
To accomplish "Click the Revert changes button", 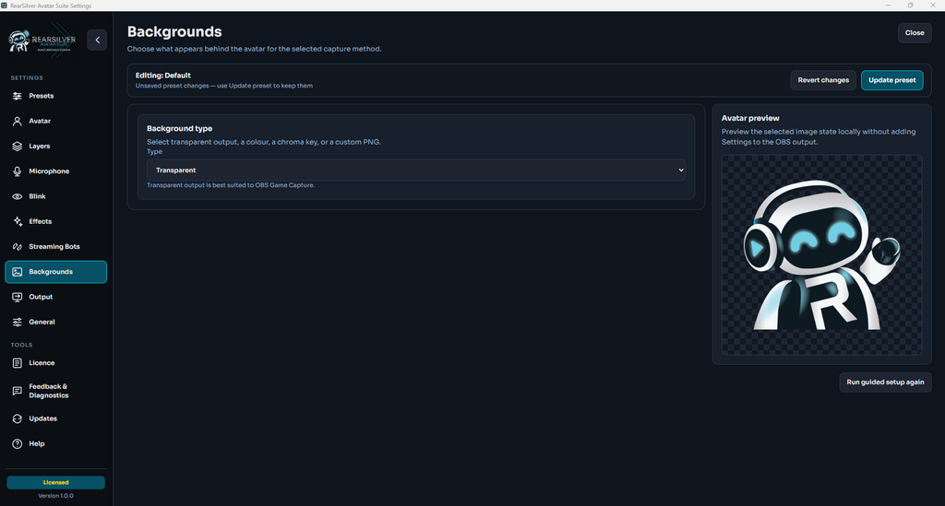I will coord(822,80).
